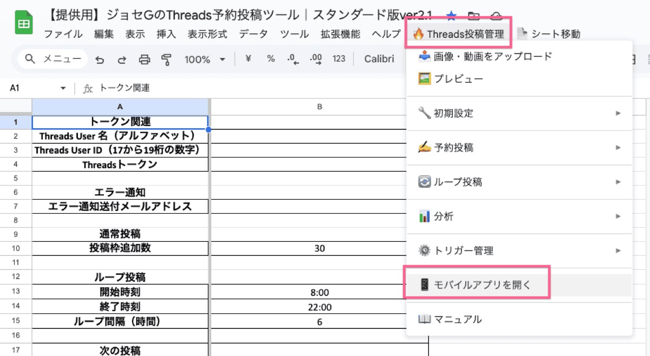Select the 次の投稿 cell

120,350
